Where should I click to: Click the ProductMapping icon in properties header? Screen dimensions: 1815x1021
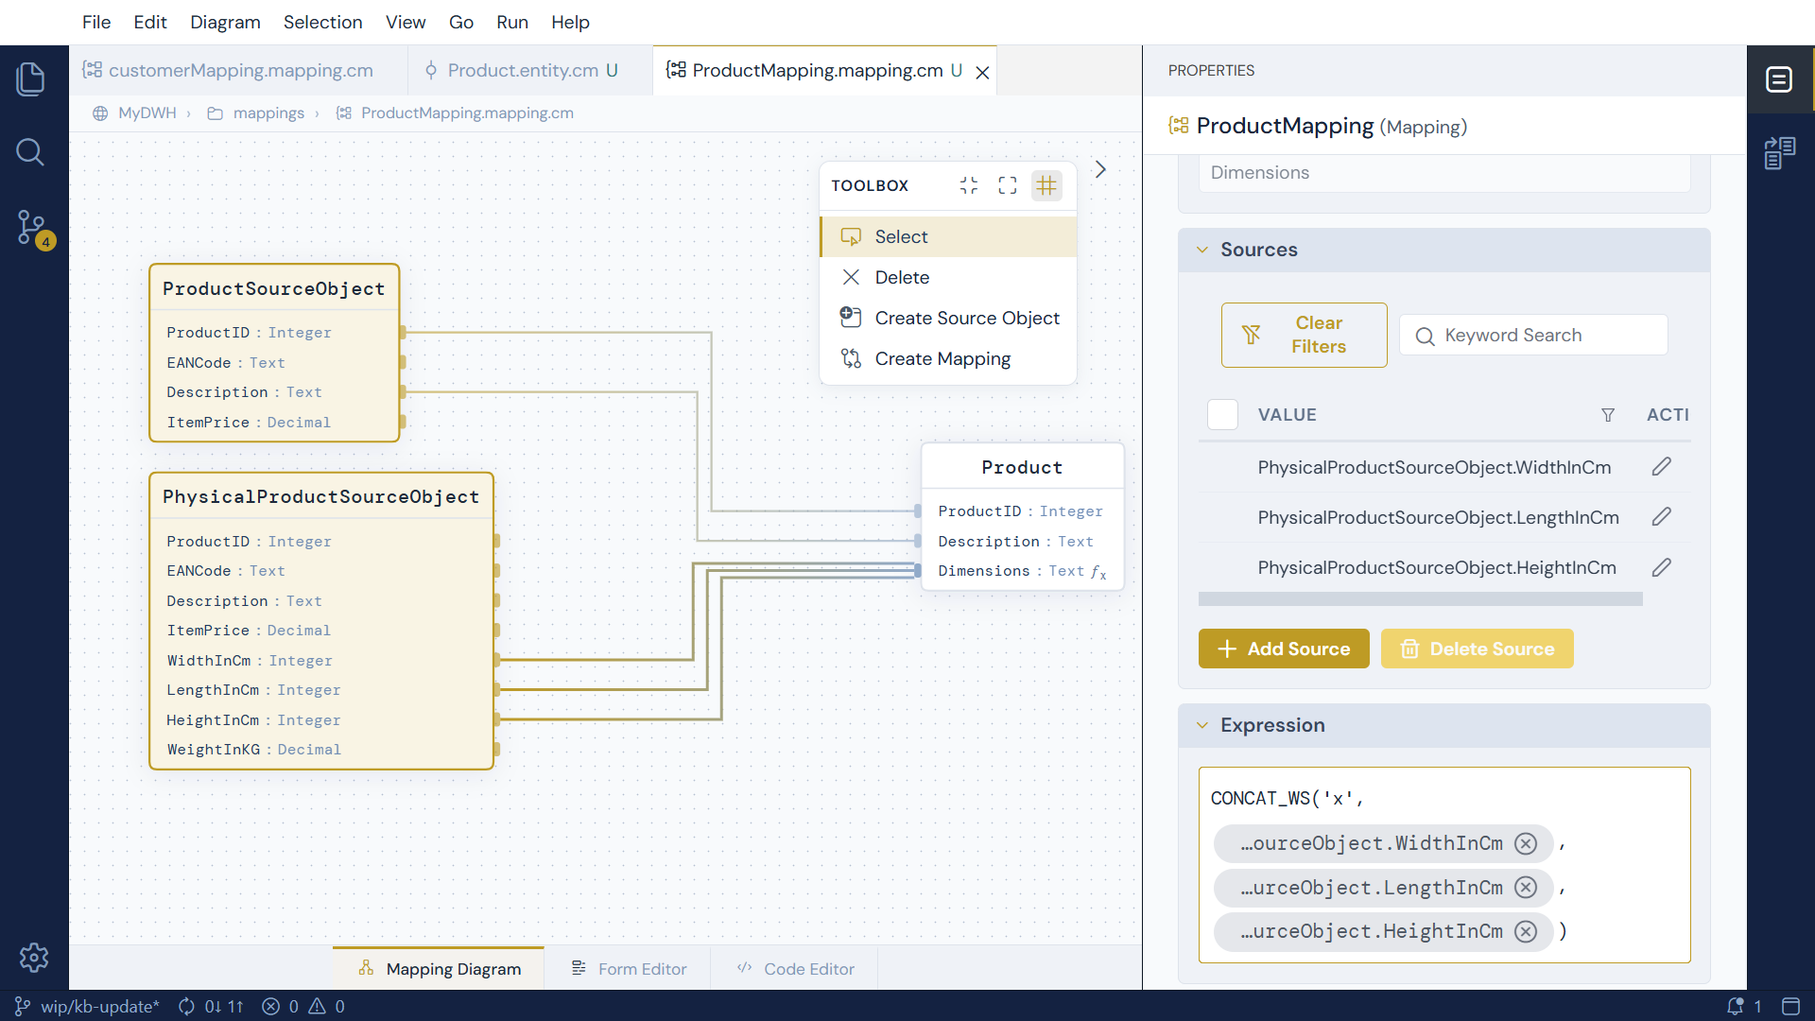pos(1179,126)
